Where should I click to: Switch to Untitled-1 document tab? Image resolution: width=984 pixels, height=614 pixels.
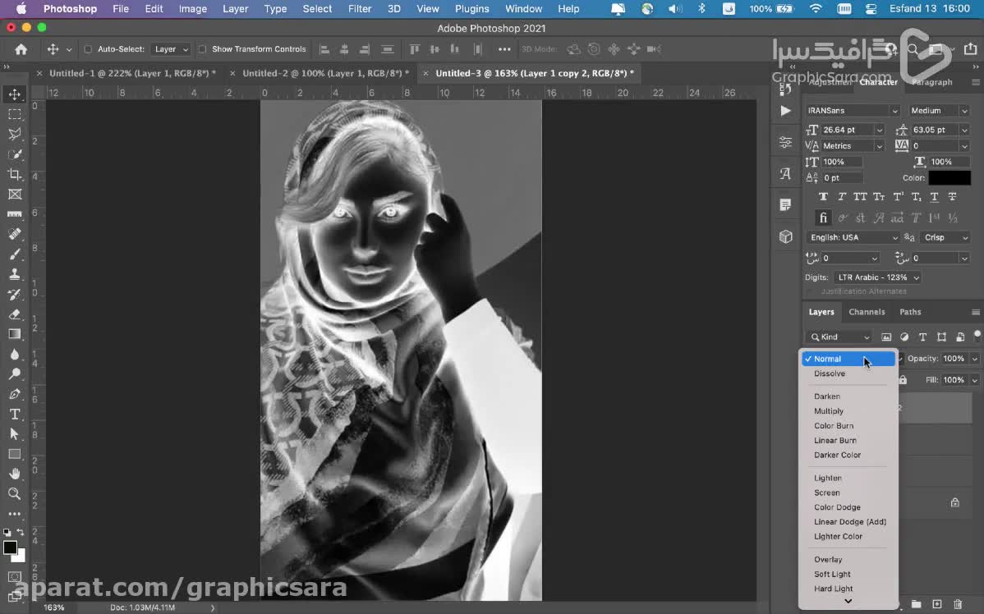(132, 73)
